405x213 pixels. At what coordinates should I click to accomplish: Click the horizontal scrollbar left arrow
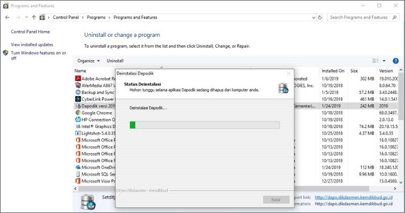75,189
